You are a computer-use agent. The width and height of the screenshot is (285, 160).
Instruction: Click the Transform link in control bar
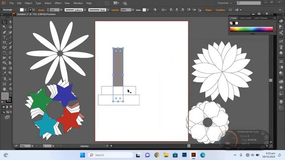point(220,10)
